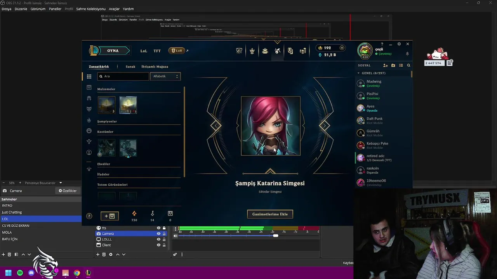This screenshot has width=497, height=279.
Task: Click the add folder icon in Sosyal panel
Action: click(x=393, y=65)
